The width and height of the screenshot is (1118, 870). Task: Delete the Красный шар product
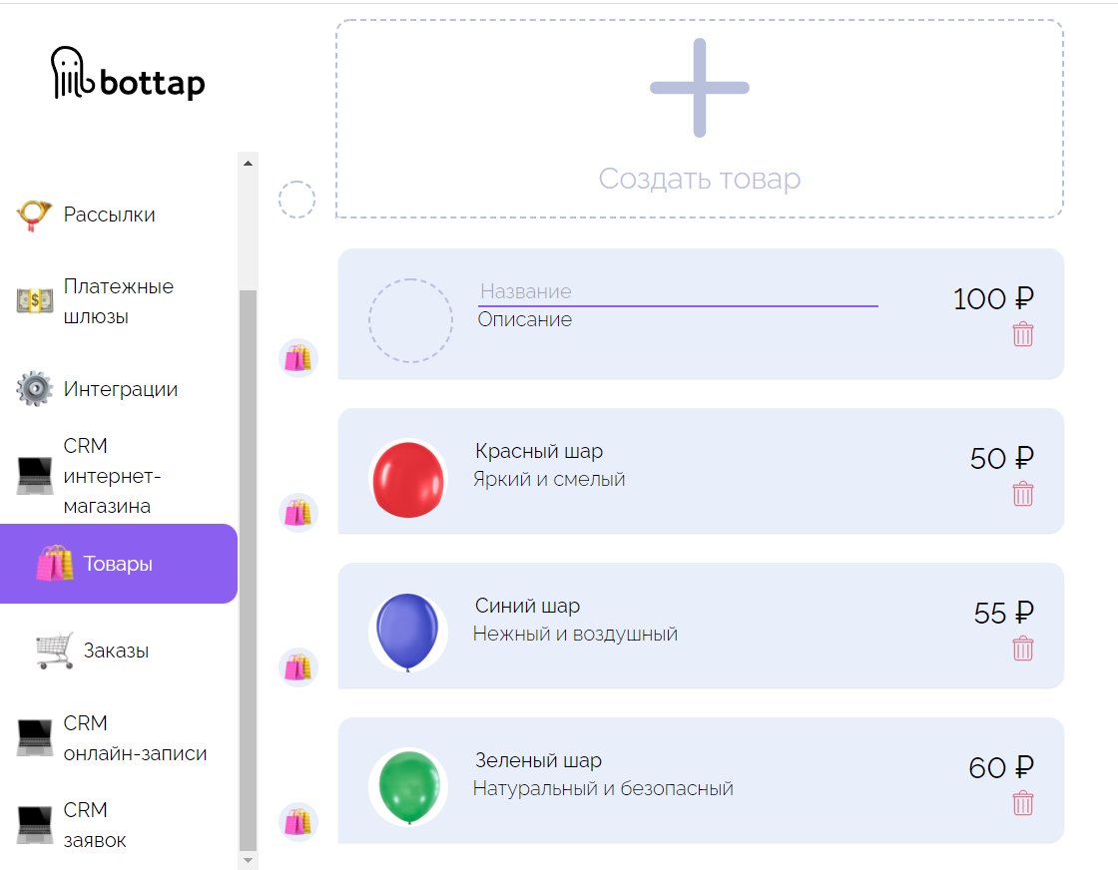[1023, 494]
